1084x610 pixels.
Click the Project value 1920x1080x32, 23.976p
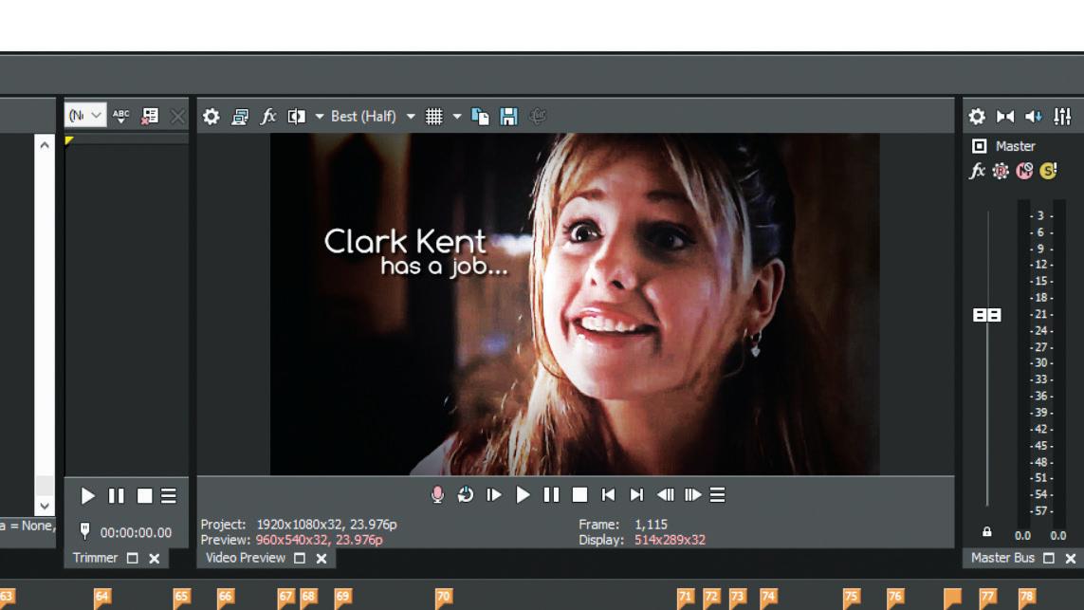[326, 525]
